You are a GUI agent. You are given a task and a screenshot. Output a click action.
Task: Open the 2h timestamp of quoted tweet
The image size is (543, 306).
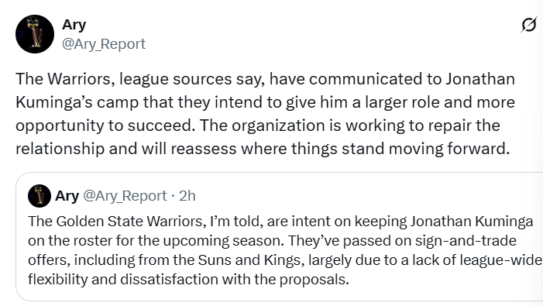click(187, 196)
